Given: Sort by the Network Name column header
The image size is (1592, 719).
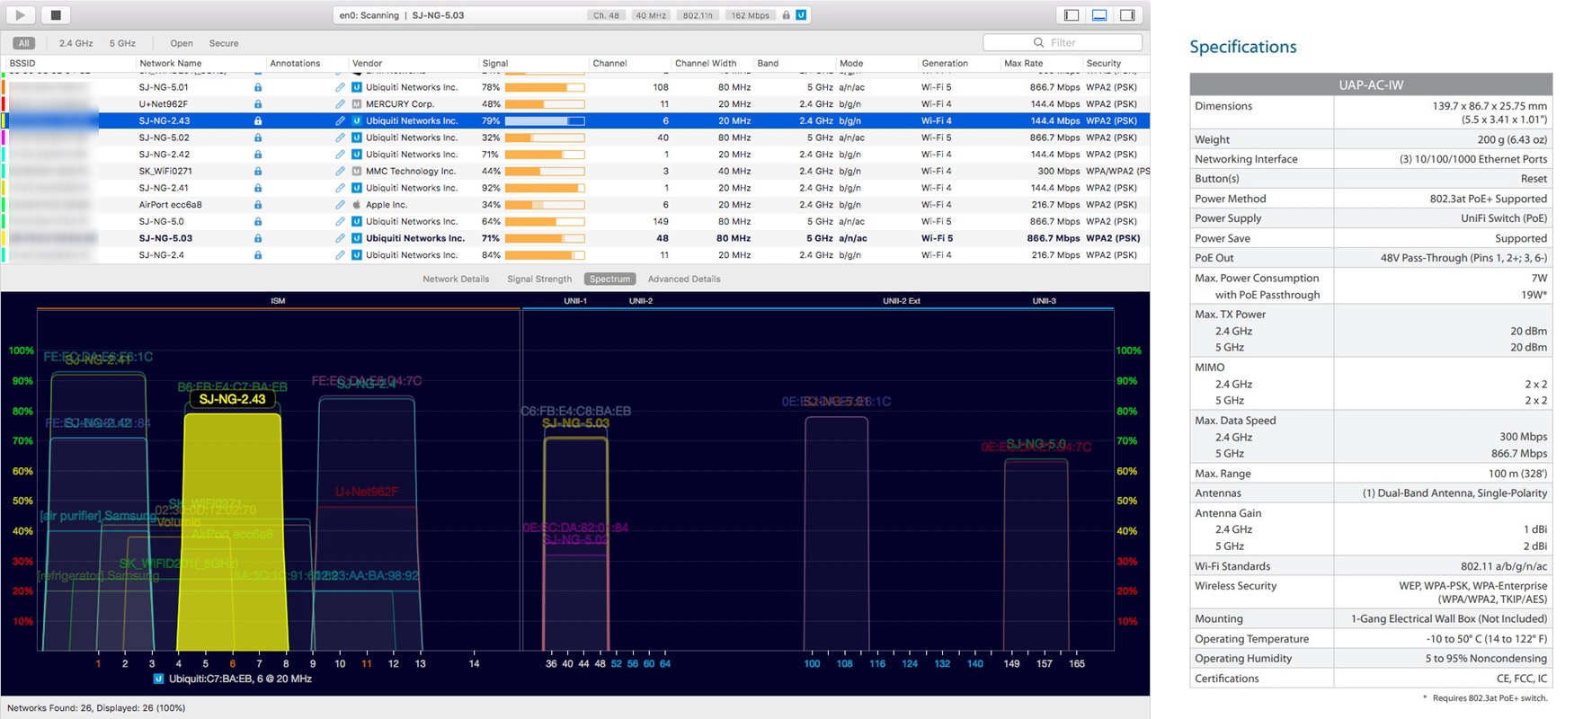Looking at the screenshot, I should (171, 63).
